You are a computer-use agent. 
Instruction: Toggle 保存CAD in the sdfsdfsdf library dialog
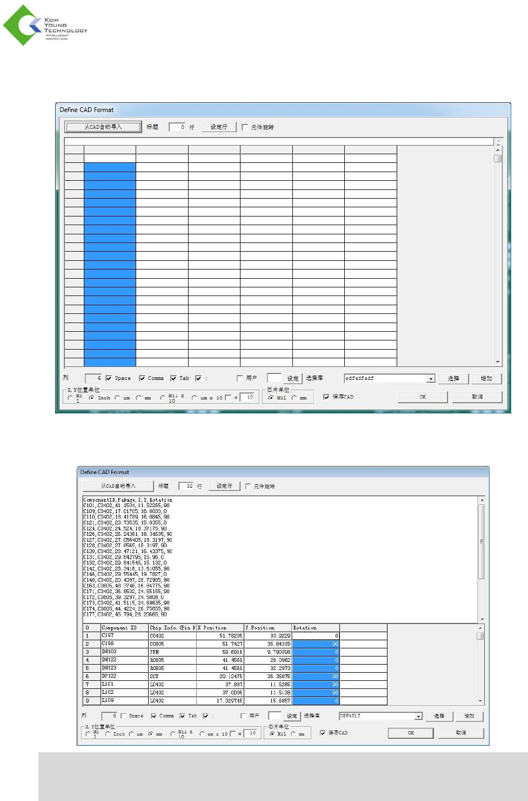(326, 397)
